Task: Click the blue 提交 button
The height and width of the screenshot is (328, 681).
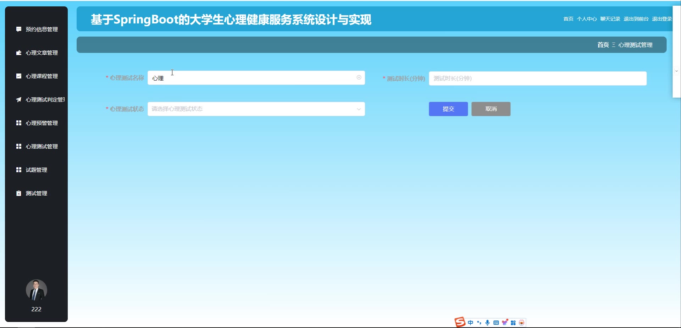Action: pyautogui.click(x=448, y=109)
